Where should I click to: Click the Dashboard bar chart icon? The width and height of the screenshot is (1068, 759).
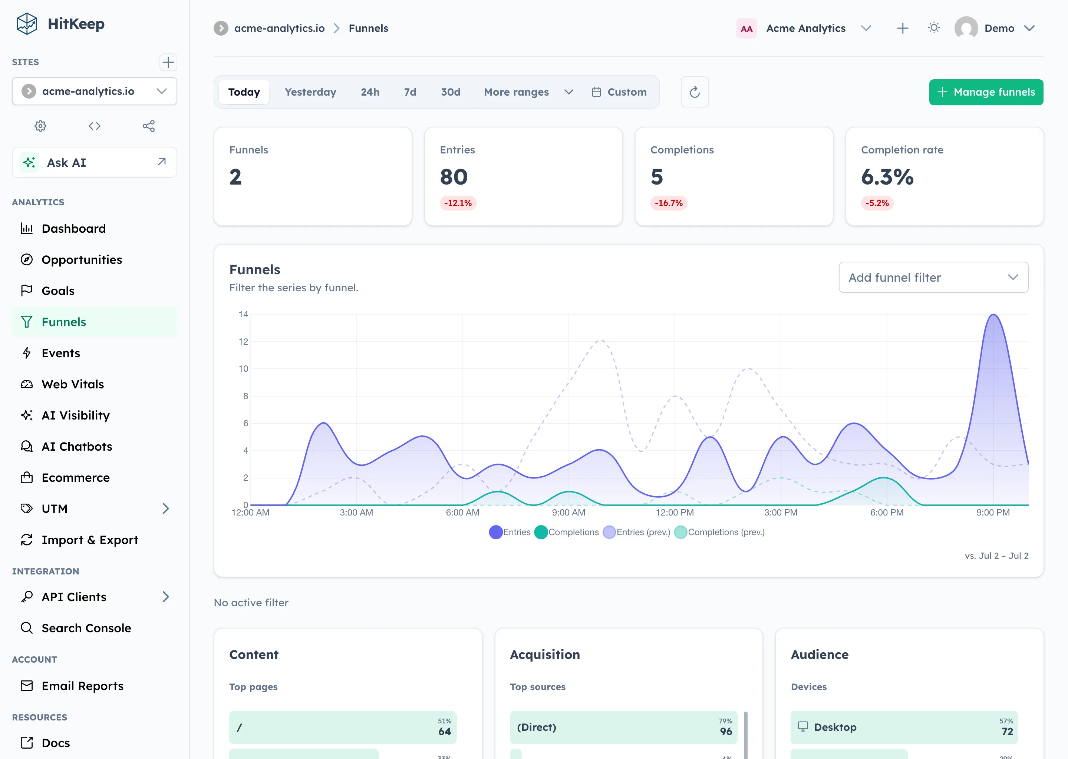coord(27,228)
